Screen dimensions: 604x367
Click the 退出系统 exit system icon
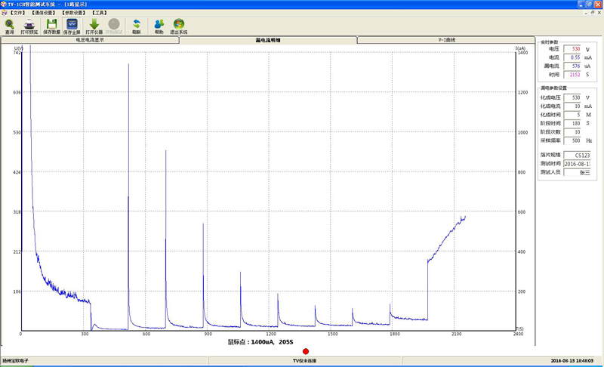point(178,26)
